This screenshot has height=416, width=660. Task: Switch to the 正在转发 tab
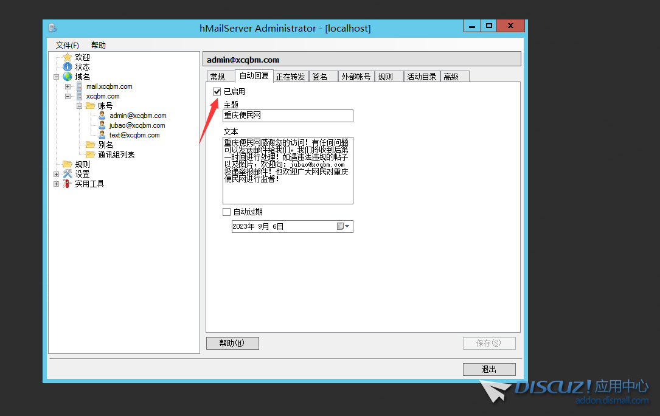(x=290, y=77)
